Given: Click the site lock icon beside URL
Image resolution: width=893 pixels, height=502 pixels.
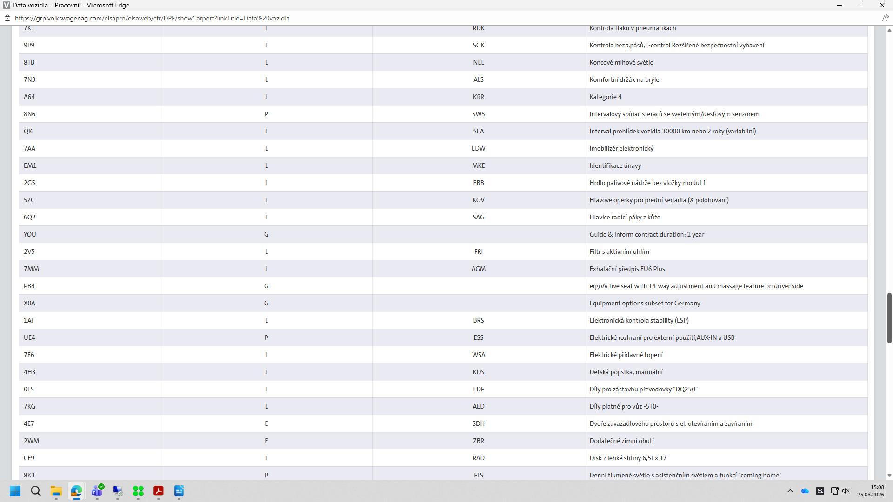Looking at the screenshot, I should (x=7, y=18).
